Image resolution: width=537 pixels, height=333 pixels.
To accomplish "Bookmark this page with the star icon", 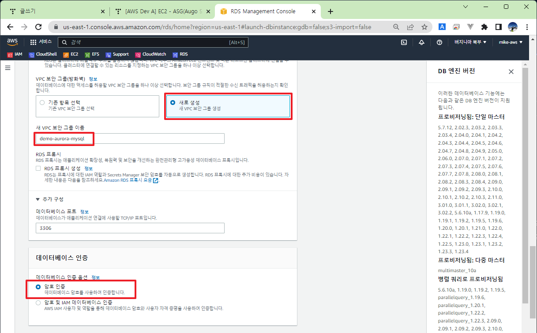I will point(424,27).
